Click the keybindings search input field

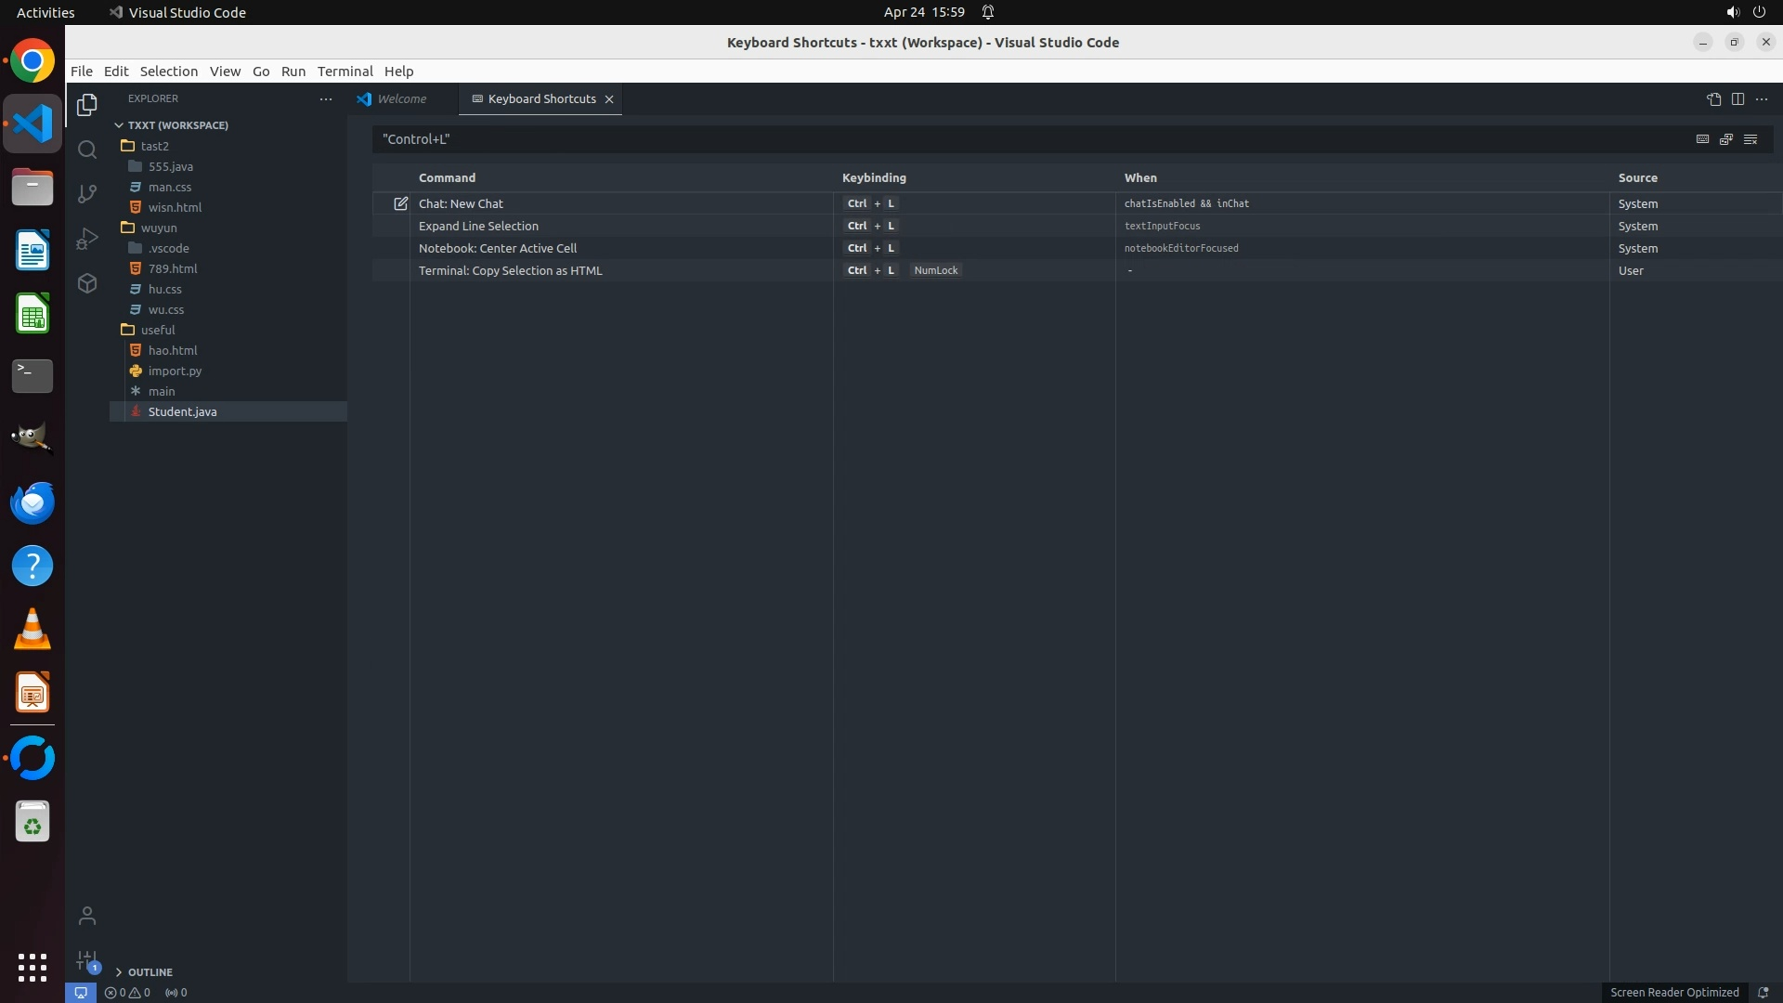pos(1022,139)
